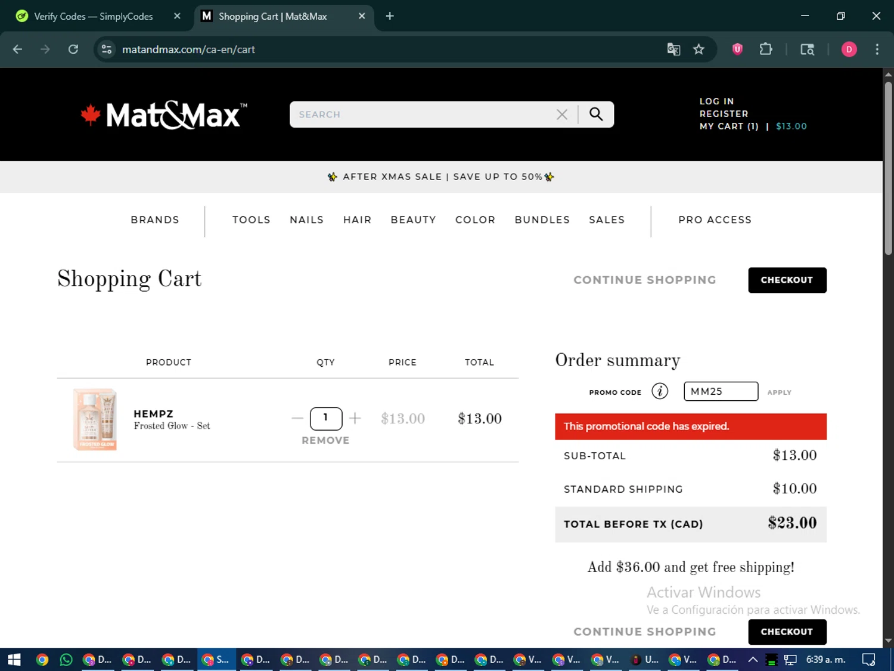Click the HEMPZ Frosted Glow product name
Screen dimensions: 894x671
pyautogui.click(x=172, y=420)
